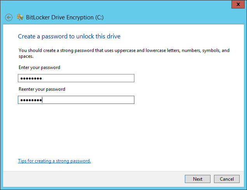This screenshot has height=190, width=247.
Task: Click the 'Reenter your password' label
Action: pos(42,89)
